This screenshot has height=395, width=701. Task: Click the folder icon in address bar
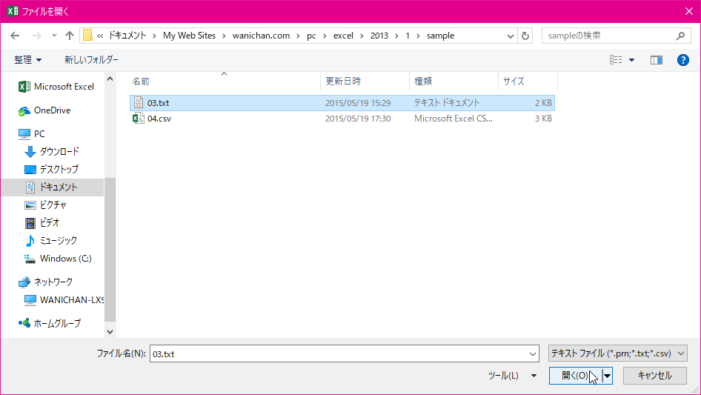click(x=87, y=36)
